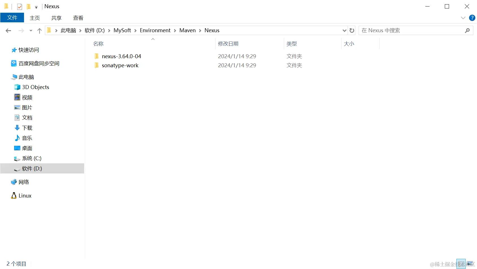Click the search magnifier icon

coord(467,31)
